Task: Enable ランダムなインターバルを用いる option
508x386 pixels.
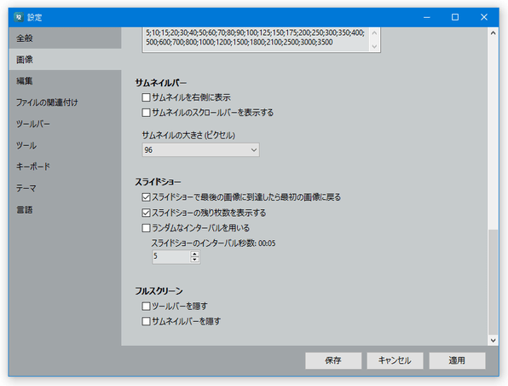Action: 146,228
